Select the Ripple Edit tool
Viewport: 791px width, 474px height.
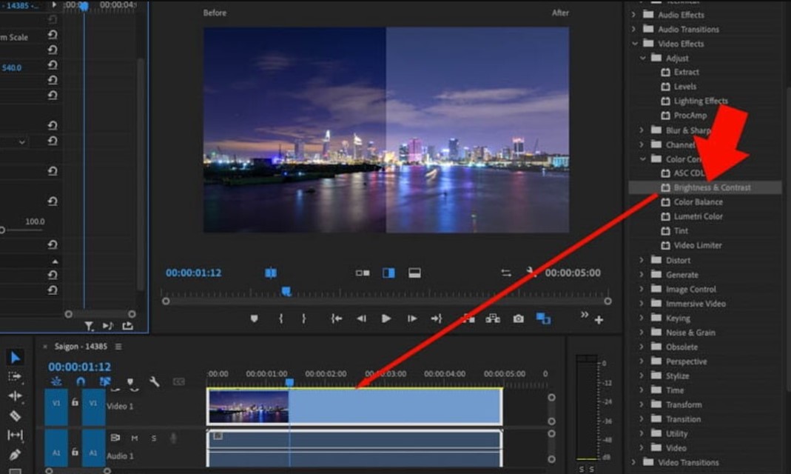(15, 396)
